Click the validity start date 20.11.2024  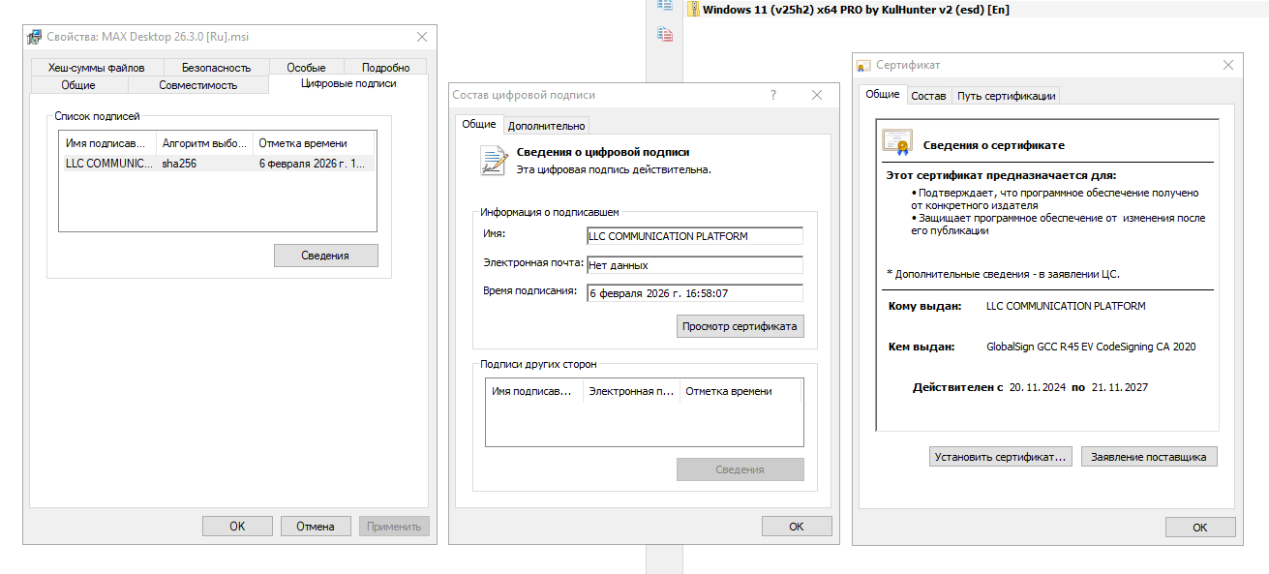click(1037, 387)
